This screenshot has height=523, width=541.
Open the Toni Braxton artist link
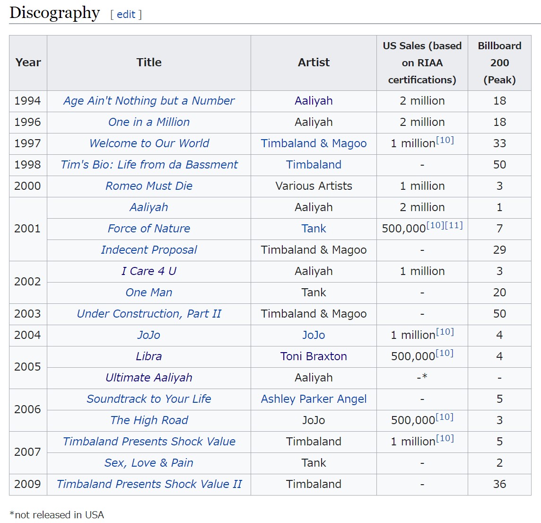314,356
